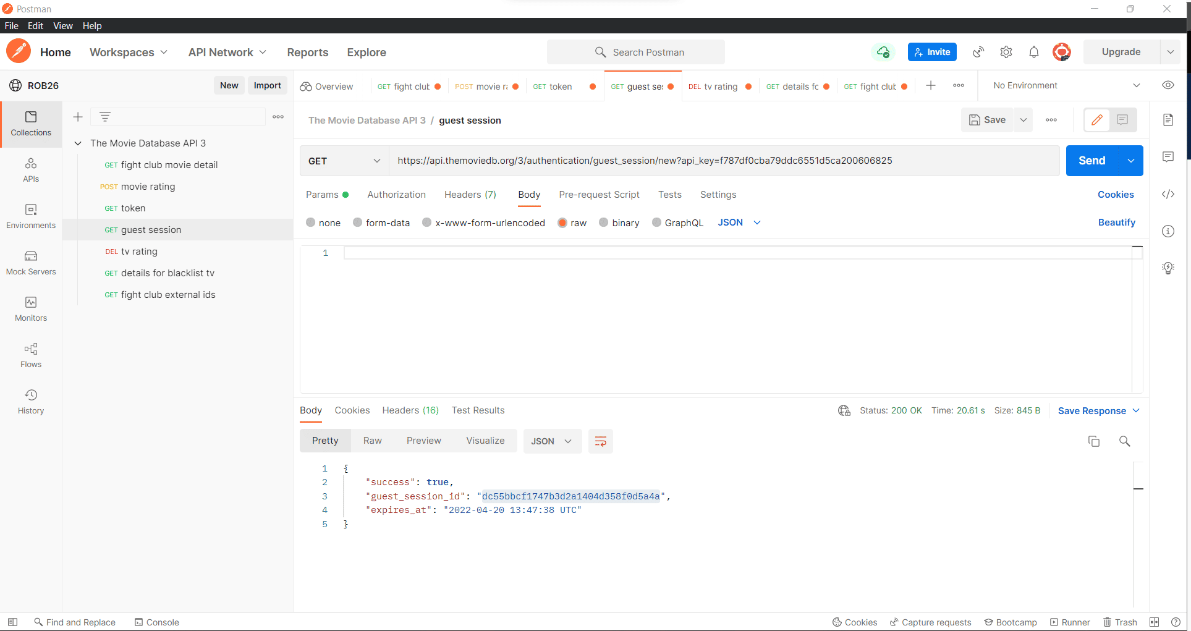The width and height of the screenshot is (1191, 631).
Task: Switch body type to form-data
Action: (381, 222)
